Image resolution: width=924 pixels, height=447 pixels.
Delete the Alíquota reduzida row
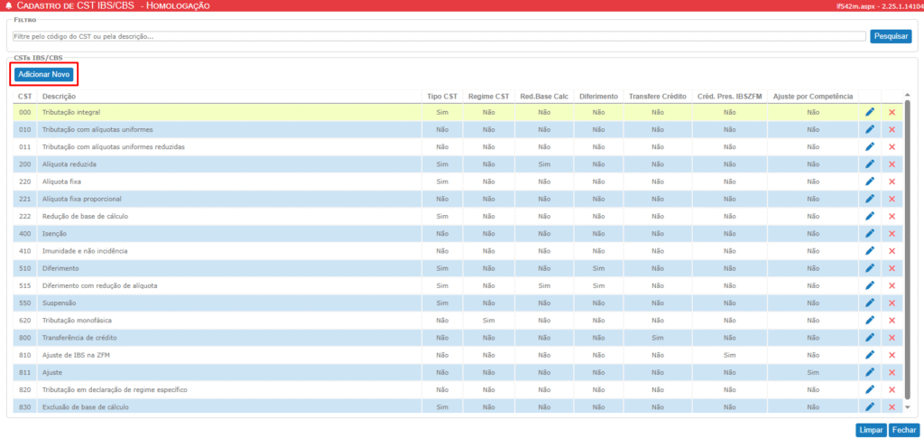click(x=892, y=164)
